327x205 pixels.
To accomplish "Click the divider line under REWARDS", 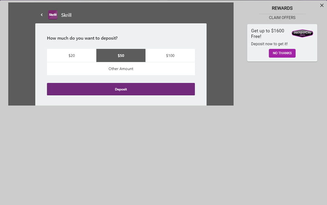I will (x=282, y=14).
